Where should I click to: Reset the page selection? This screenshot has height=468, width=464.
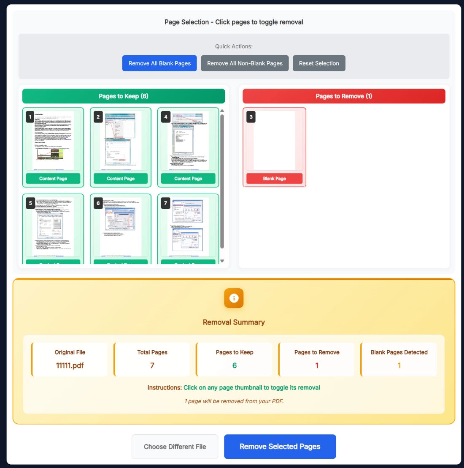[319, 63]
